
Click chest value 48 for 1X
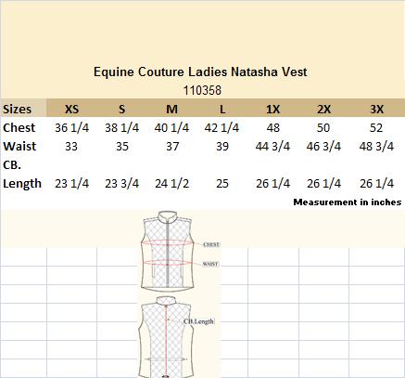pyautogui.click(x=272, y=127)
